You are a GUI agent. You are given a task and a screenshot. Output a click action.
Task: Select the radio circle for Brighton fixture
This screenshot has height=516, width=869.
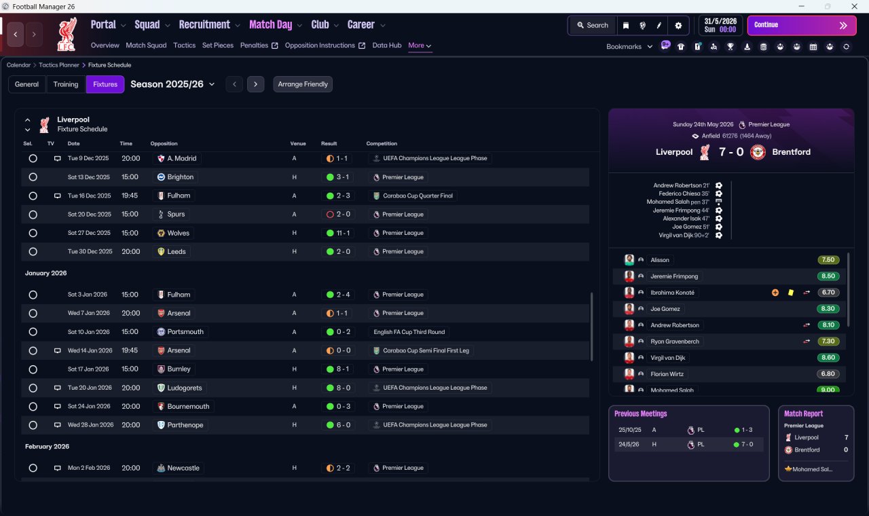point(33,177)
